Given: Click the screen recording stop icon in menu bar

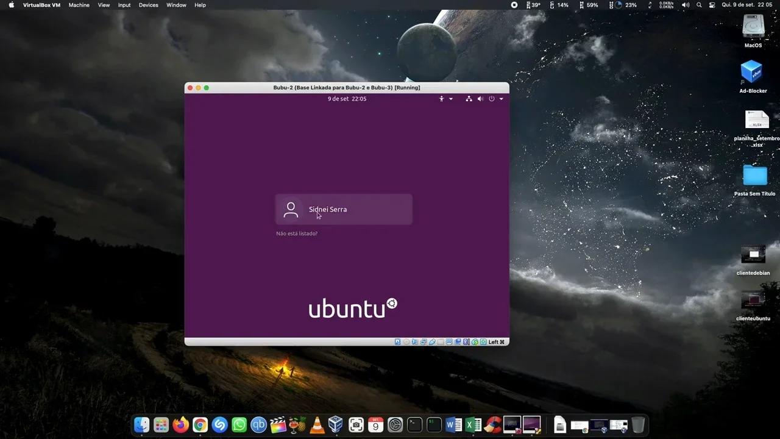Looking at the screenshot, I should 514,5.
